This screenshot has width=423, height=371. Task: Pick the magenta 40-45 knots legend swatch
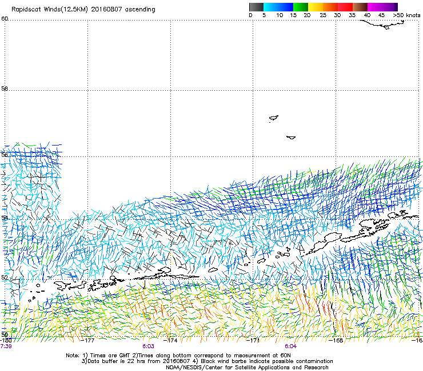tap(375, 7)
